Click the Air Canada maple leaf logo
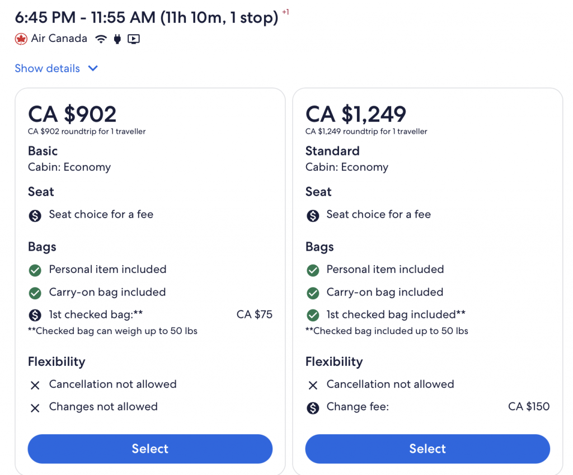Image resolution: width=573 pixels, height=475 pixels. [21, 39]
